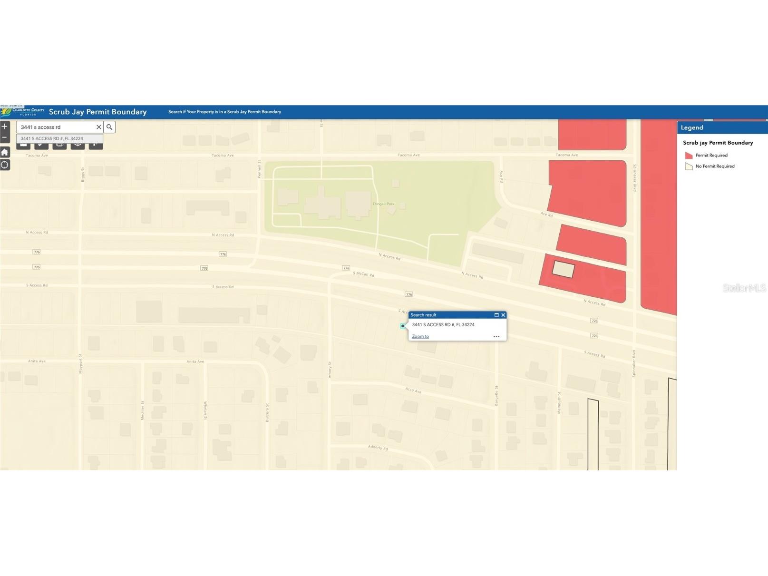Clear the search text with X

pos(98,127)
